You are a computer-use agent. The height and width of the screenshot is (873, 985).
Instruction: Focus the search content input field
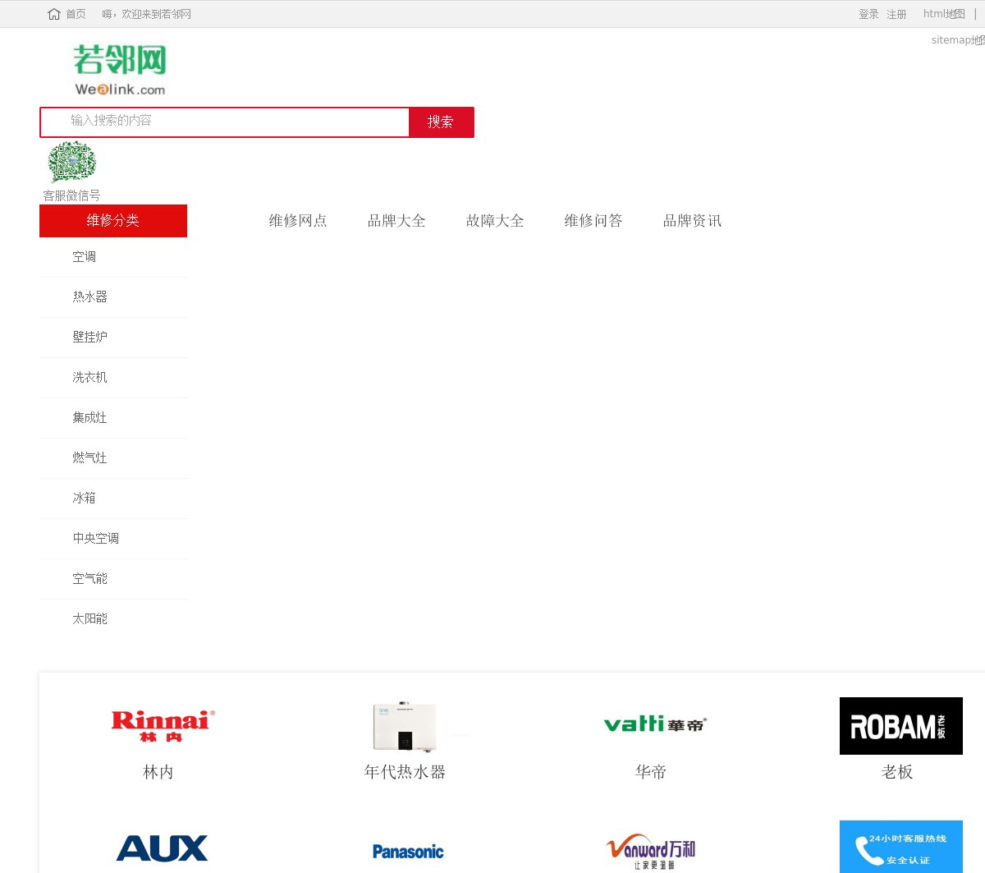pyautogui.click(x=225, y=122)
